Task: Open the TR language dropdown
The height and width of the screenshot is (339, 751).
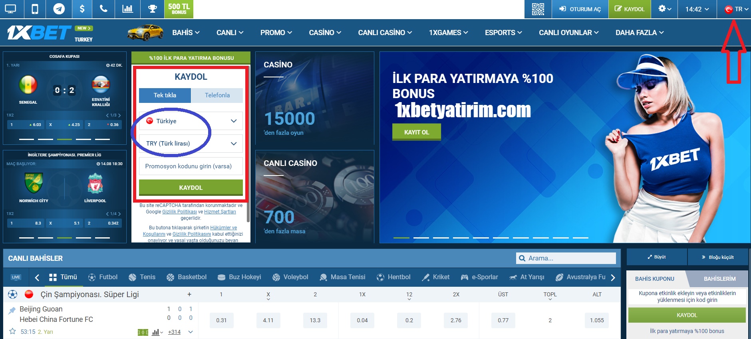Action: point(736,9)
